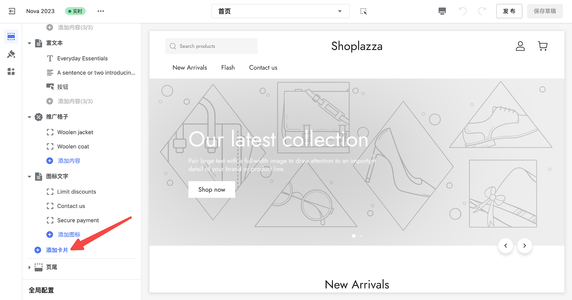The height and width of the screenshot is (300, 572).
Task: Switch to desktop preview device icon
Action: tap(442, 11)
